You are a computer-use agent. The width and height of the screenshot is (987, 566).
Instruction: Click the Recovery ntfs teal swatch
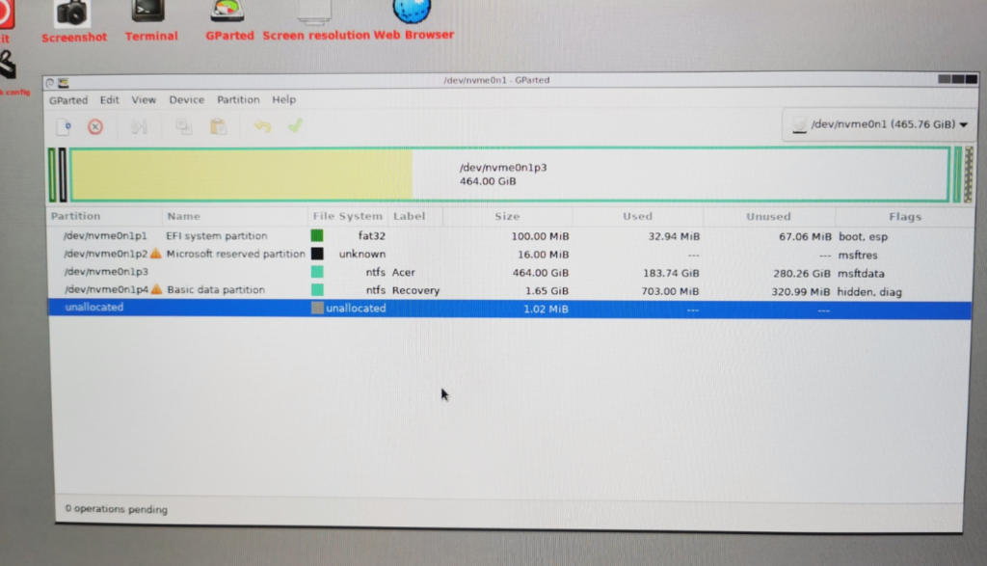(x=317, y=289)
